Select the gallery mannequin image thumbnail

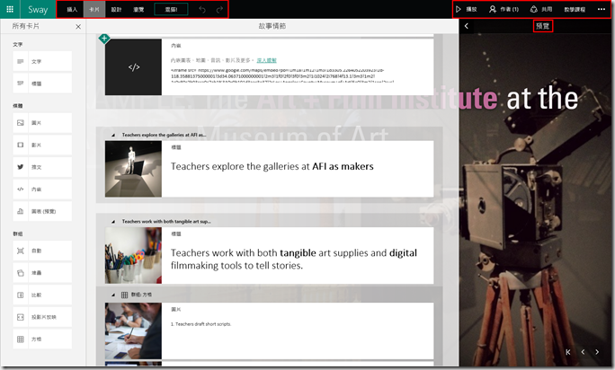pos(133,169)
